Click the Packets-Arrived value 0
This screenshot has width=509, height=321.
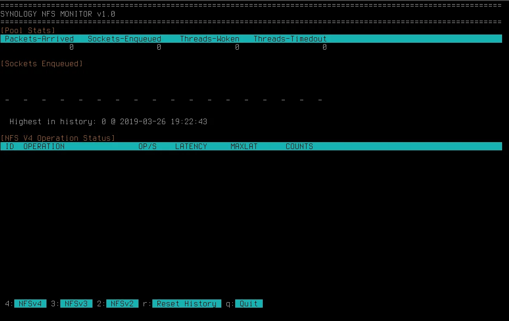71,47
